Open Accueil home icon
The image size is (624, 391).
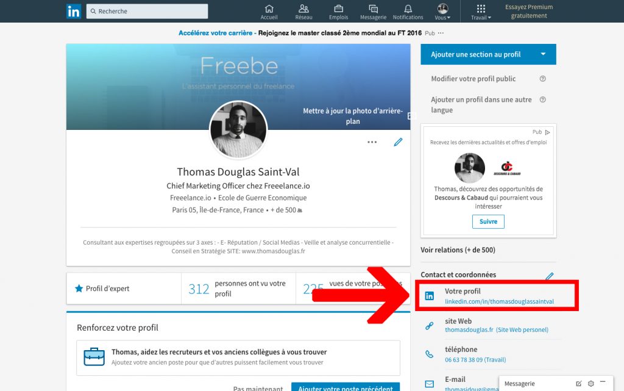coord(269,12)
